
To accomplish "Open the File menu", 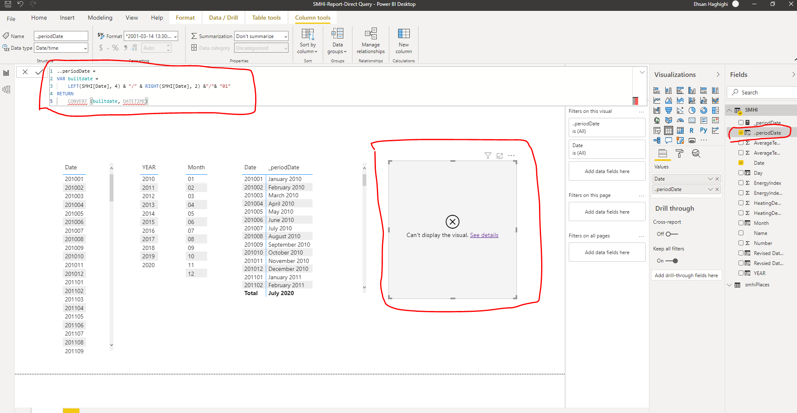I will pos(11,18).
